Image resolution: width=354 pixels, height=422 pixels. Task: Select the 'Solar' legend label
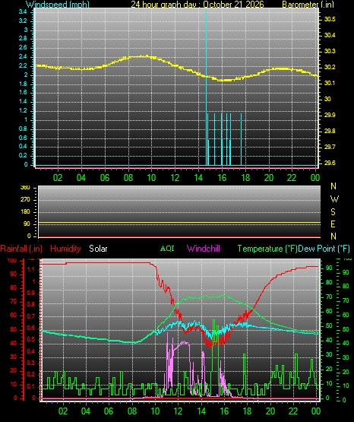(x=98, y=249)
